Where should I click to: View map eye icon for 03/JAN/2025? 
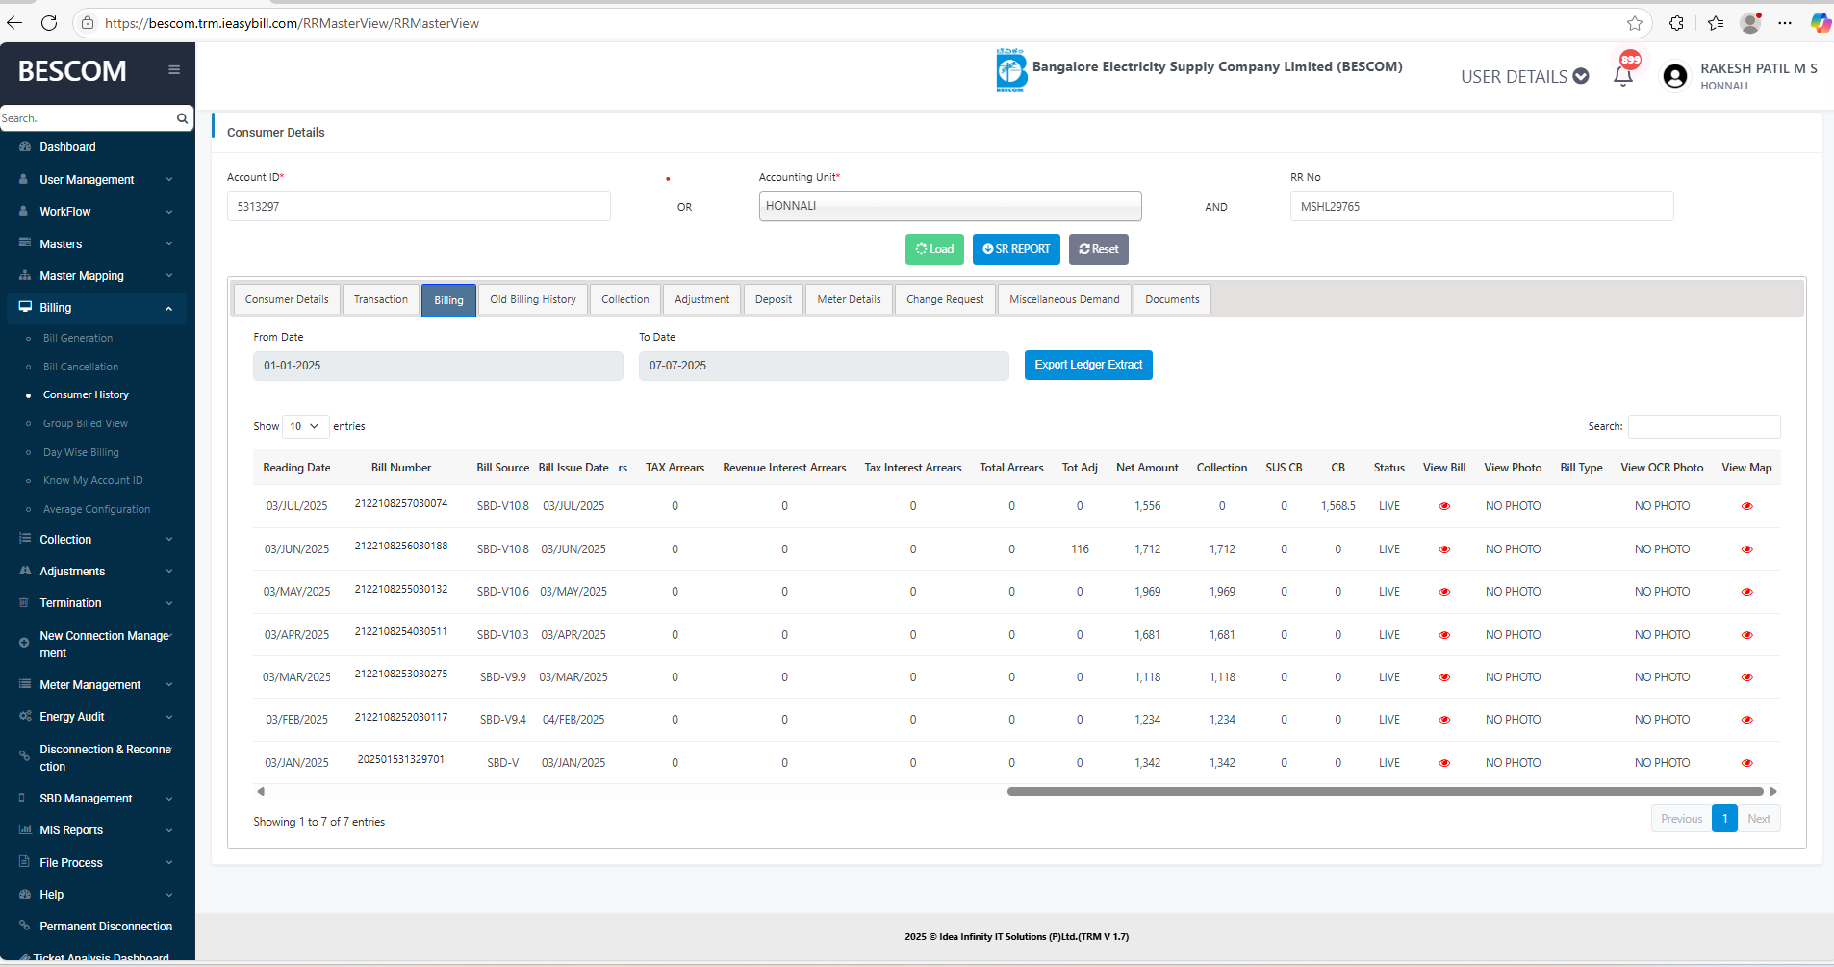pos(1747,763)
